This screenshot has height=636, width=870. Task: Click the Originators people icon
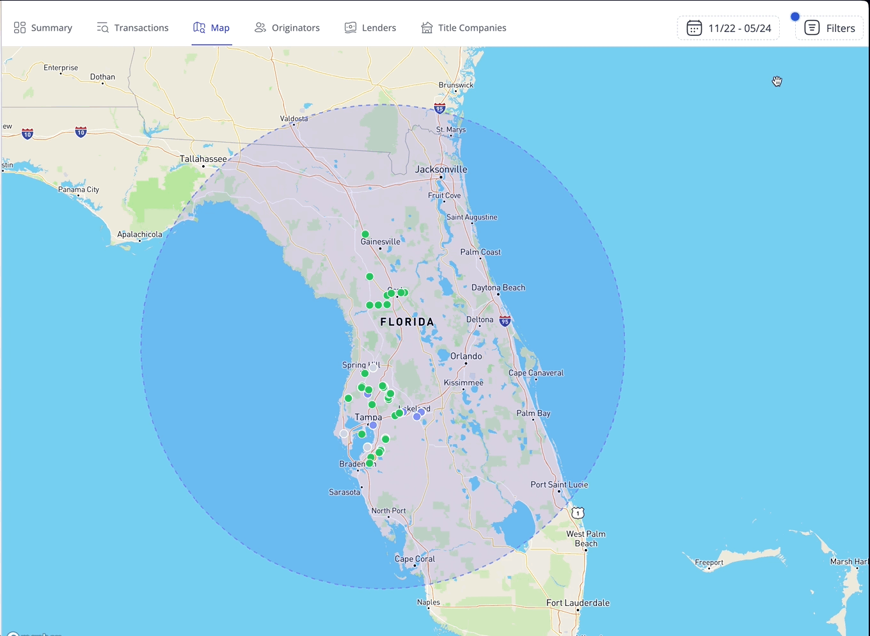[x=260, y=28]
